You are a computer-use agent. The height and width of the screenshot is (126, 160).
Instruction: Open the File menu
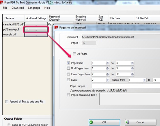click(5, 8)
